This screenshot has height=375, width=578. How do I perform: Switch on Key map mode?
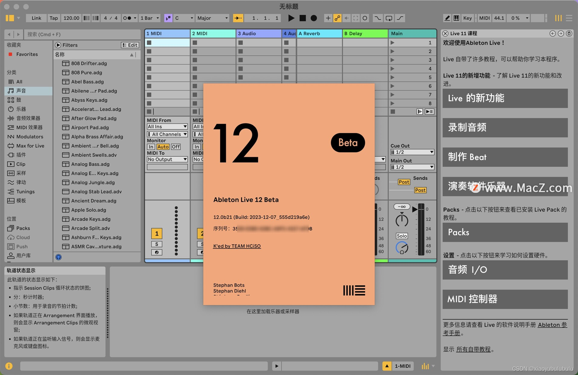468,18
